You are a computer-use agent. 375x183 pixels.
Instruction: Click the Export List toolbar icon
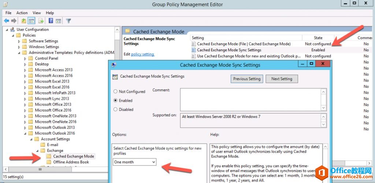click(x=41, y=20)
